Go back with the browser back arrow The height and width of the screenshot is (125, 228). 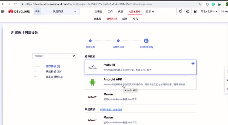pos(3,4)
